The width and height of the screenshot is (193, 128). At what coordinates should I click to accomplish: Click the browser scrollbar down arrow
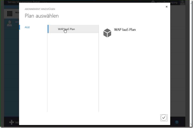pyautogui.click(x=191, y=124)
